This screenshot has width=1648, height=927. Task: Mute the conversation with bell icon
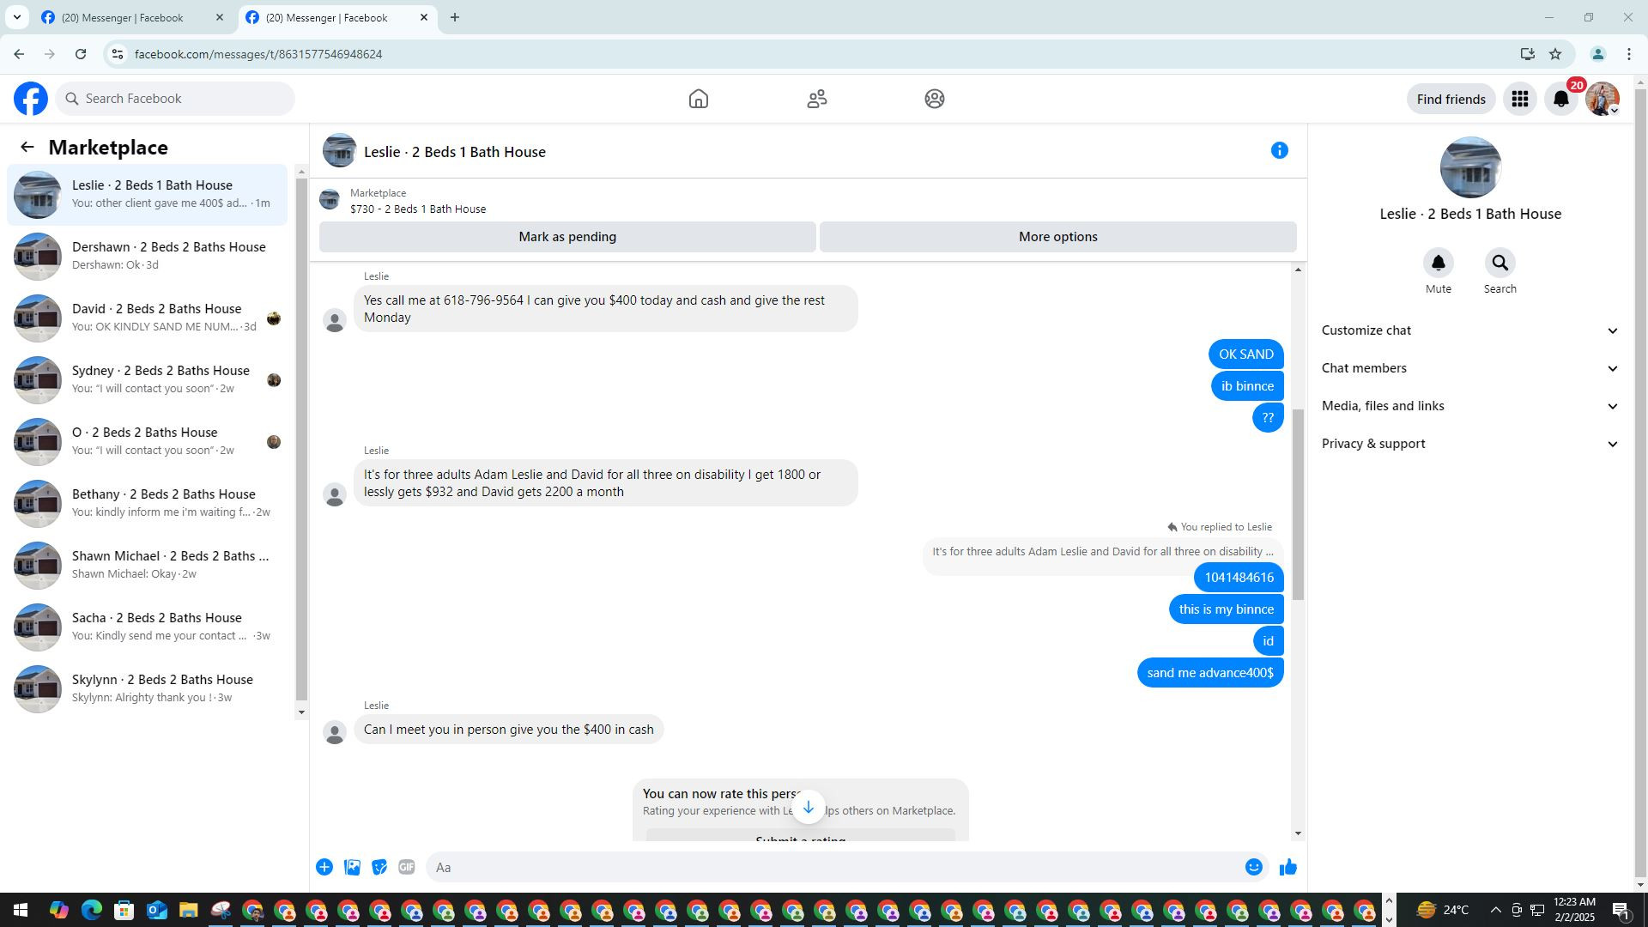tap(1438, 263)
